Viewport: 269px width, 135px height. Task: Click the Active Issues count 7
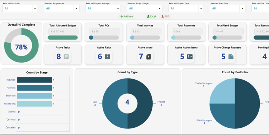click(141, 56)
